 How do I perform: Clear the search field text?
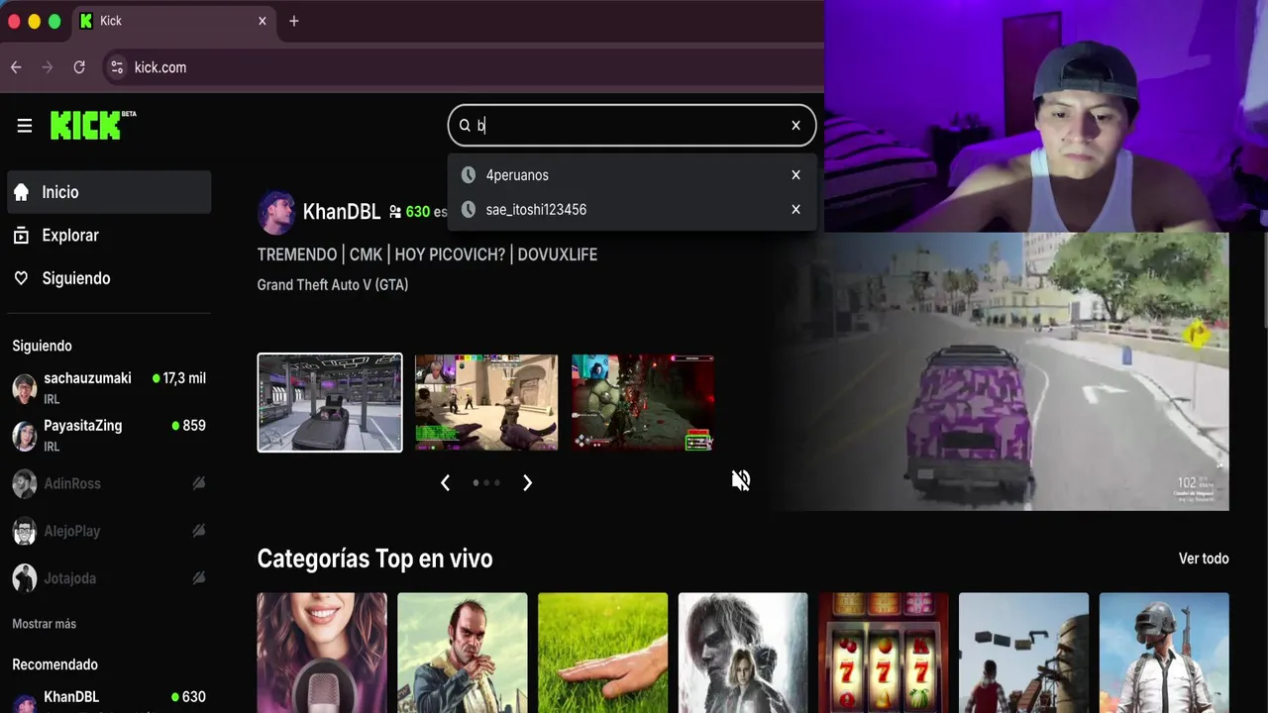[x=795, y=125]
